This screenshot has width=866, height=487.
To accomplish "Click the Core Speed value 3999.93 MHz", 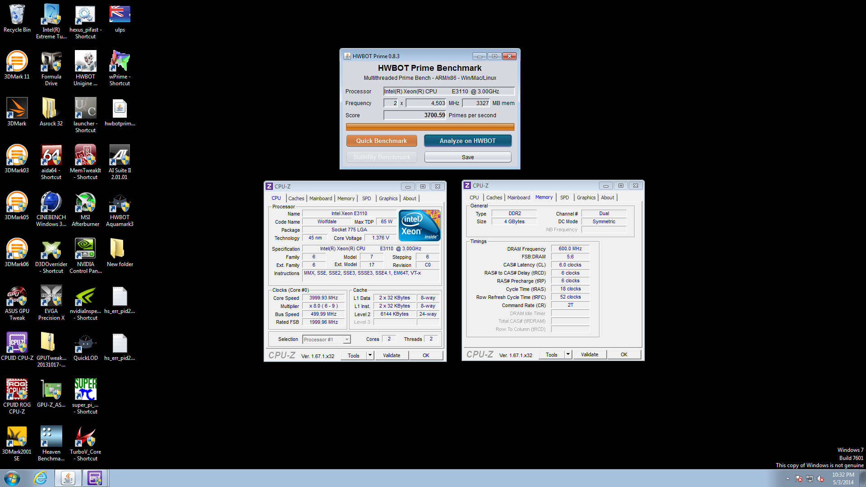I will pos(323,298).
